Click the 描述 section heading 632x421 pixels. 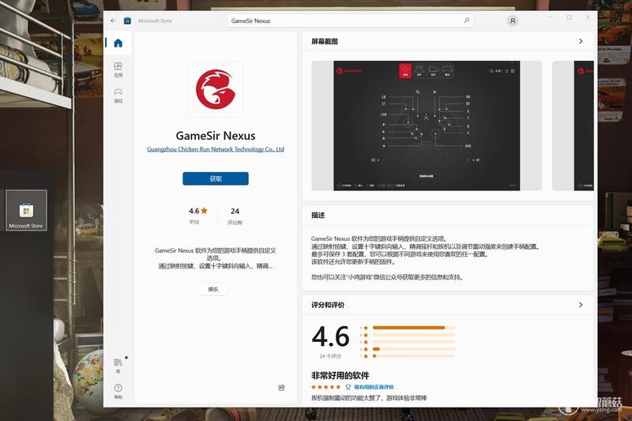click(318, 215)
